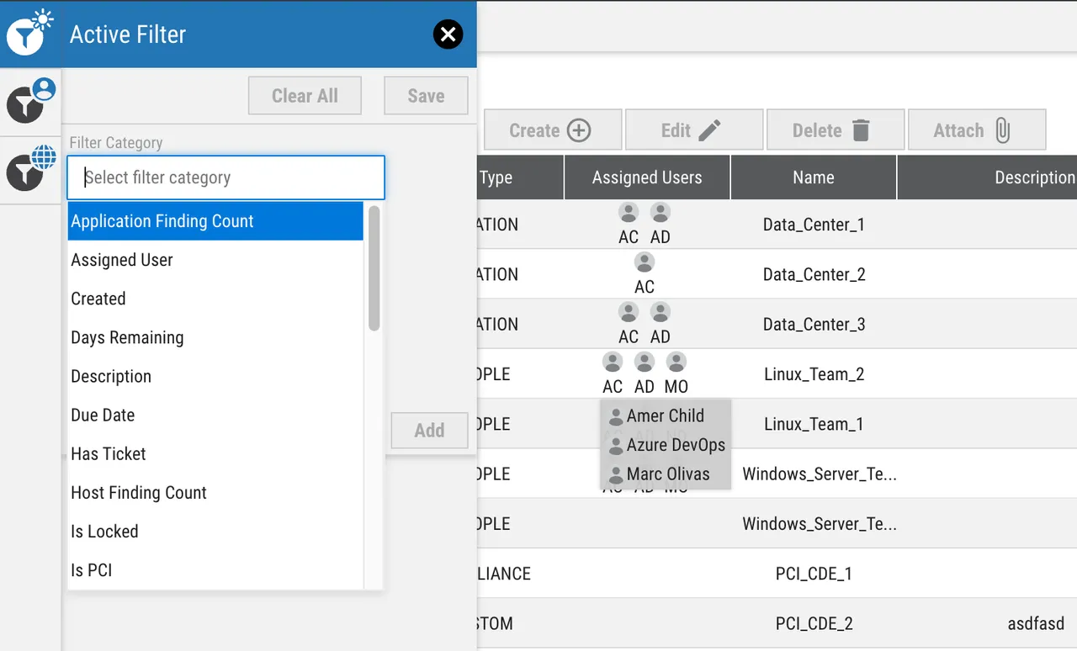Close the Active Filter panel

pyautogui.click(x=448, y=34)
